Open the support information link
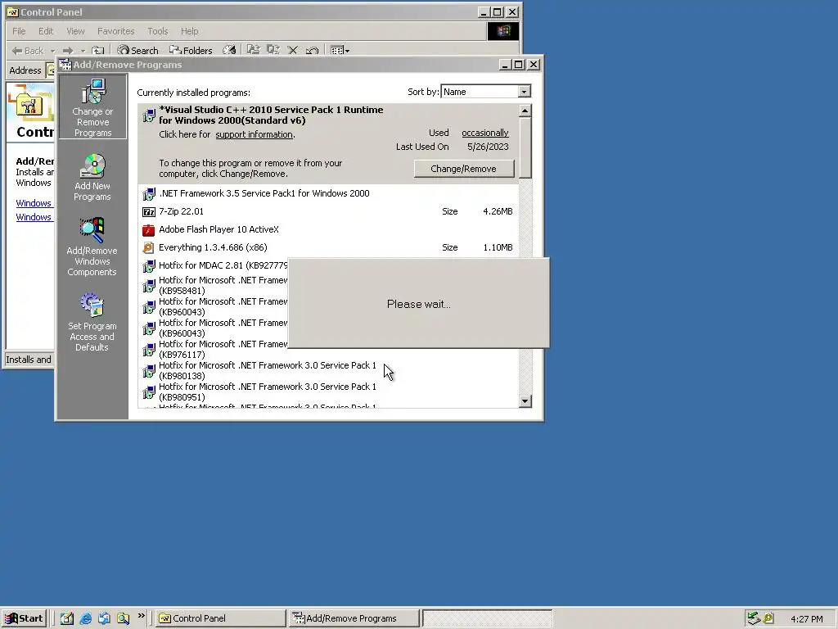Screen dimensions: 838x629 tap(255, 134)
